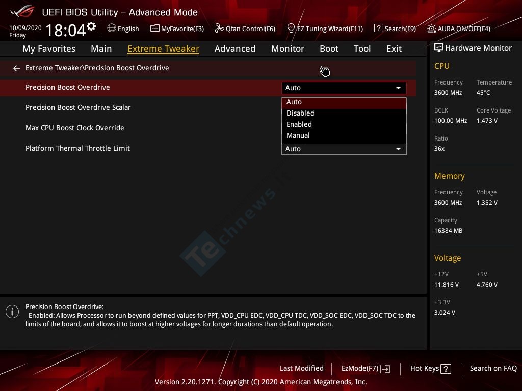Open Search(F9) tool

400,29
